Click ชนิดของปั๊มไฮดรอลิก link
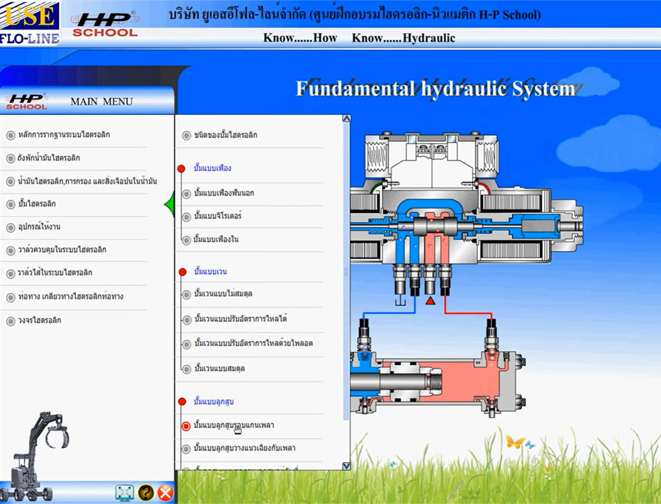Image resolution: width=661 pixels, height=504 pixels. tap(225, 135)
